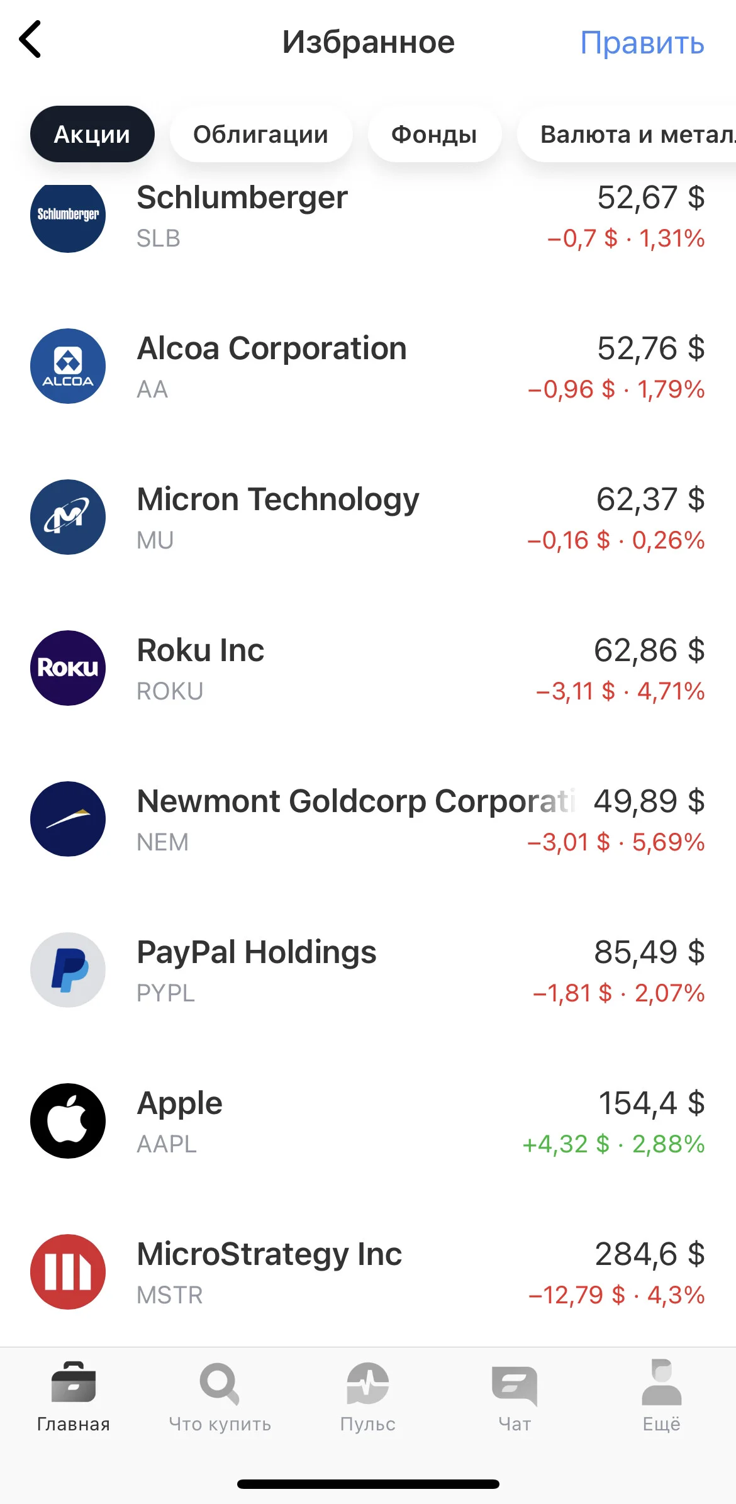Select the Micron Technology logo
The height and width of the screenshot is (1504, 736).
(68, 517)
